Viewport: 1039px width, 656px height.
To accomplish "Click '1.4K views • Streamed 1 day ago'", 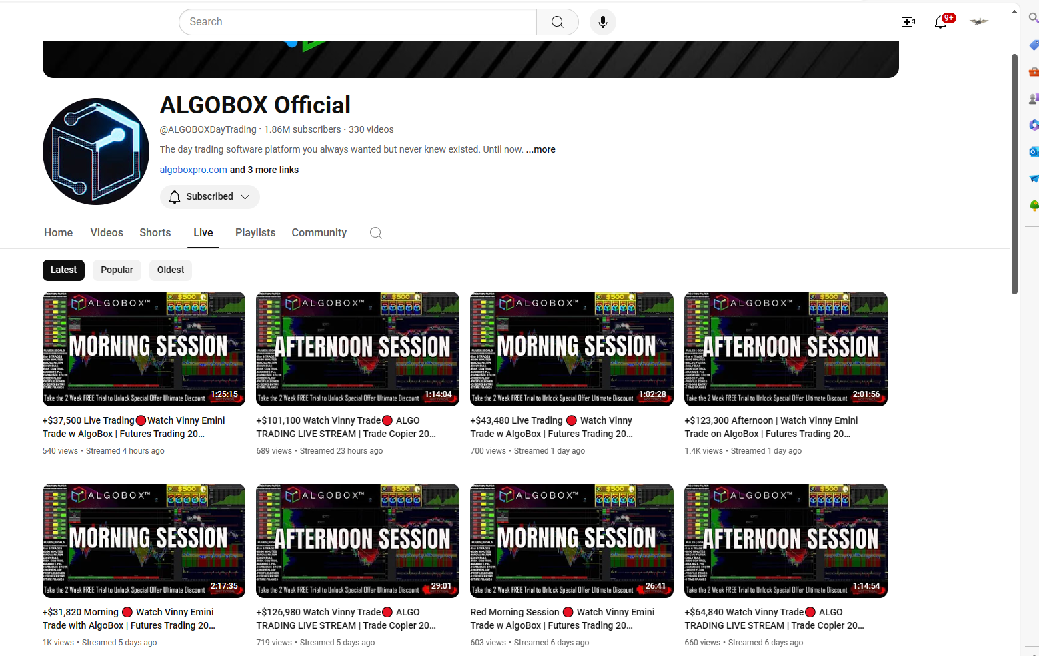I will tap(744, 451).
